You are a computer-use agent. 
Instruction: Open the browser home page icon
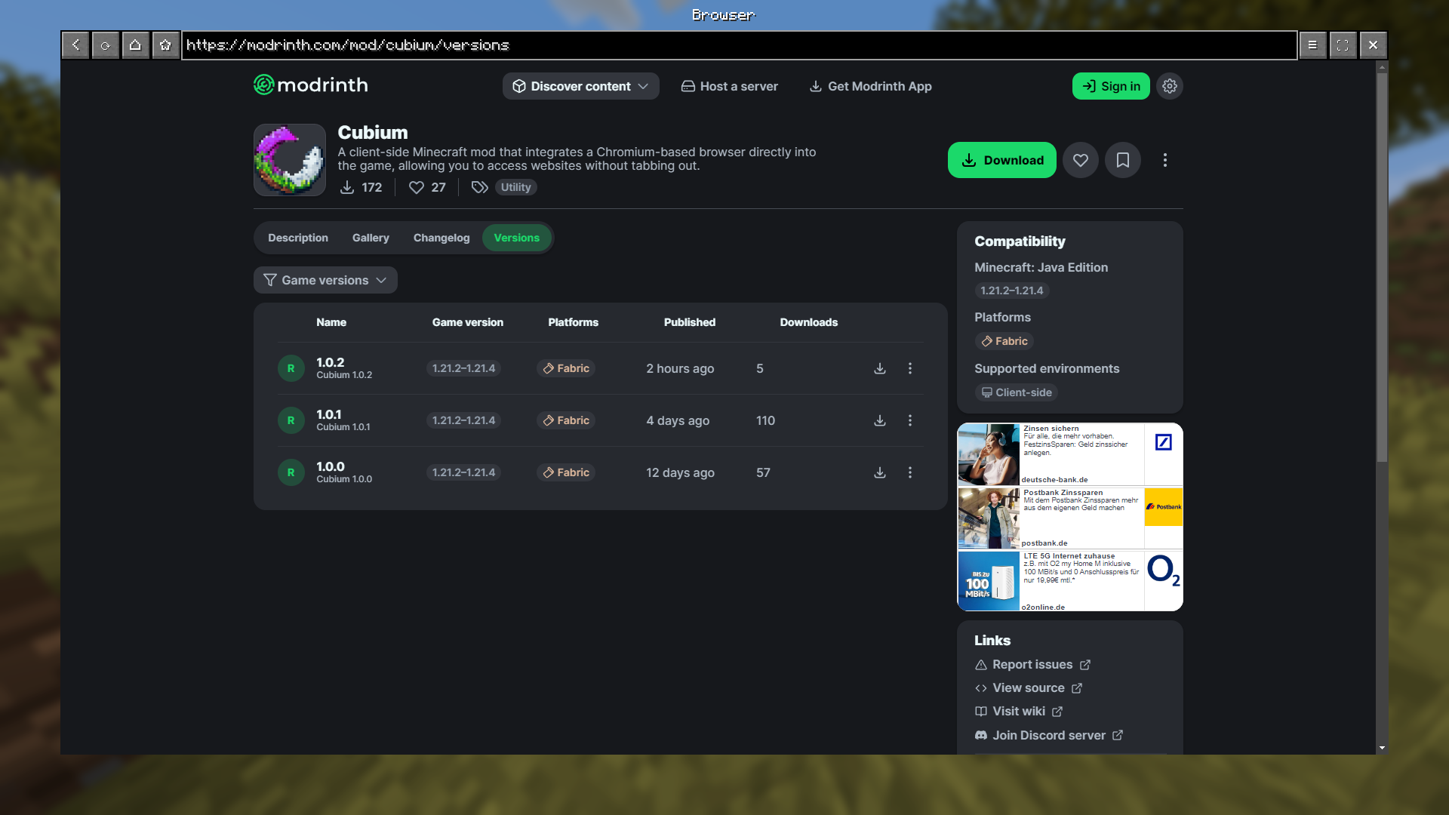[136, 45]
